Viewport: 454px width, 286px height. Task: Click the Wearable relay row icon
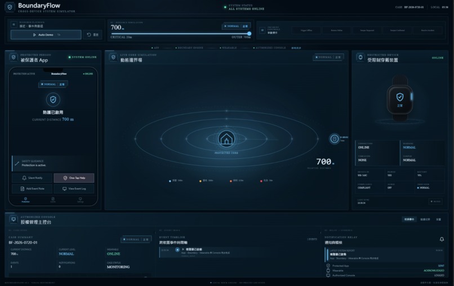(328, 271)
